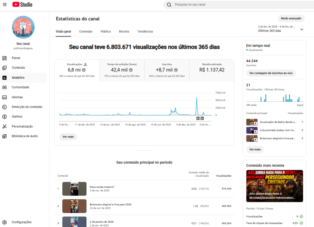314x227 pixels.
Task: Open Ver contagem de inscritos ao vivo
Action: tap(270, 73)
